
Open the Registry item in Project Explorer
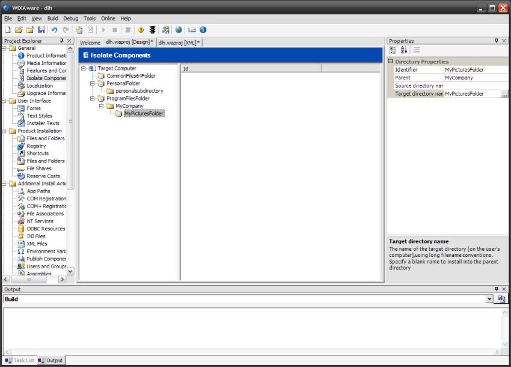coord(36,146)
